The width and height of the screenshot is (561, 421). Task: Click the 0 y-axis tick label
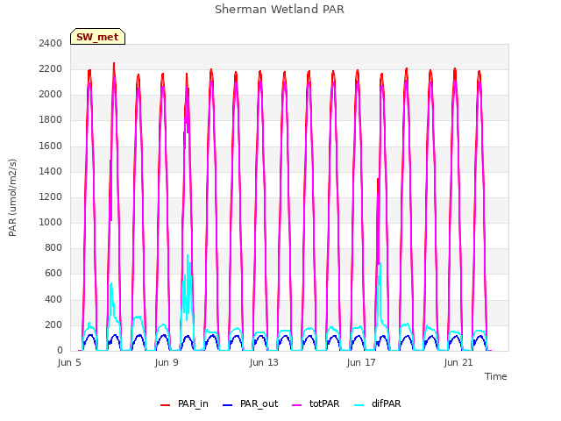click(60, 350)
